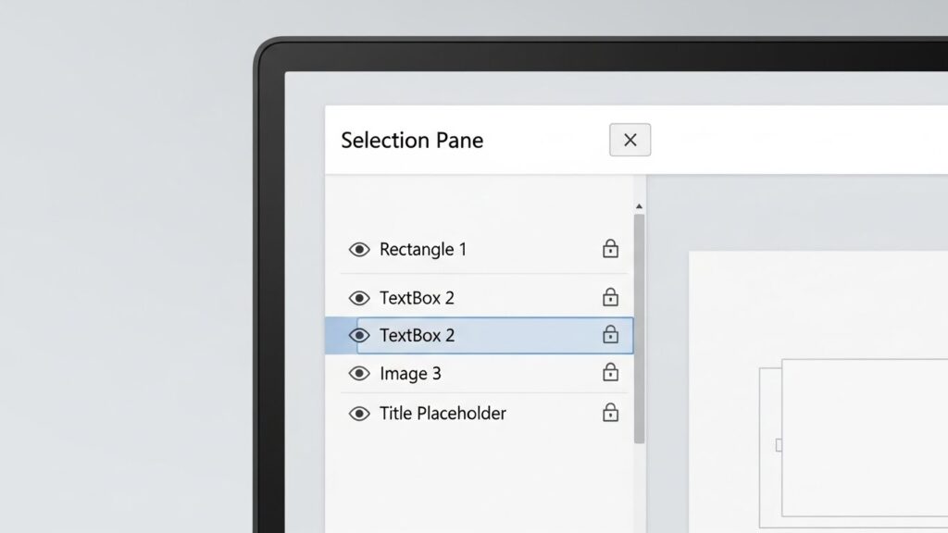
Task: Choose Title Placeholder from the object list
Action: (x=443, y=414)
